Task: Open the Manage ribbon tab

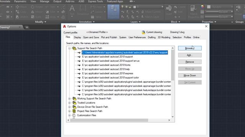Action: [44, 2]
